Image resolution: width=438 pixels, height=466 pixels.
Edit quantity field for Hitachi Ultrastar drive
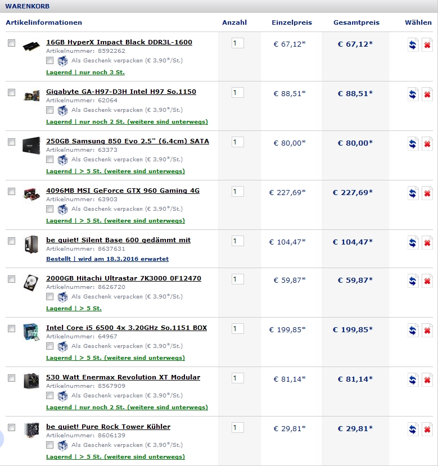(x=237, y=279)
